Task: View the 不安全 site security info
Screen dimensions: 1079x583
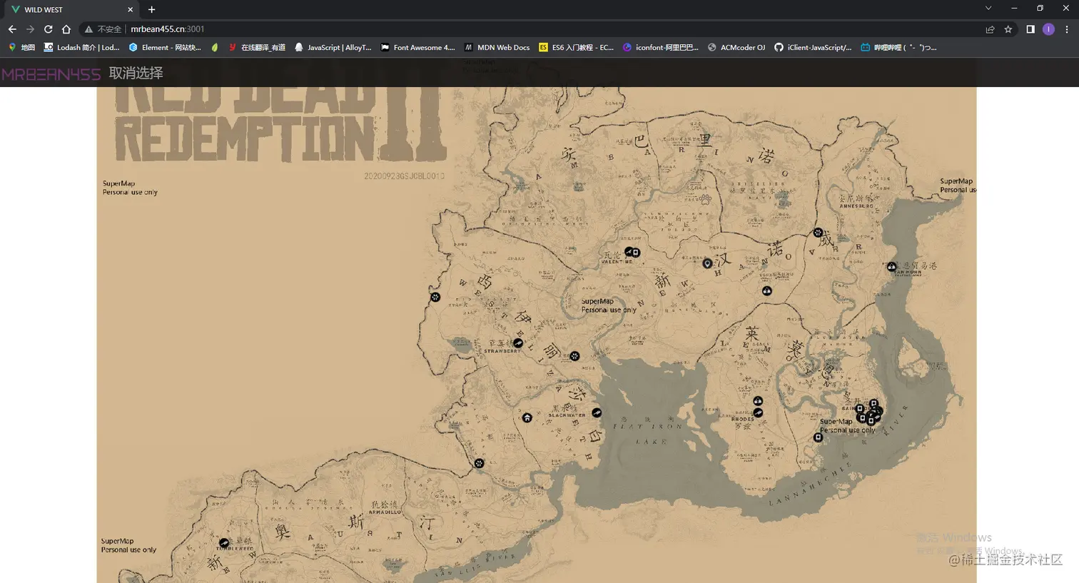Action: (x=103, y=29)
